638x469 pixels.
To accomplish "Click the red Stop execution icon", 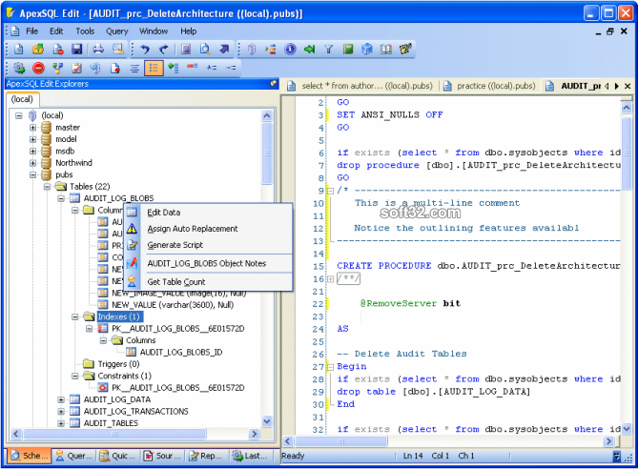I will pyautogui.click(x=38, y=68).
